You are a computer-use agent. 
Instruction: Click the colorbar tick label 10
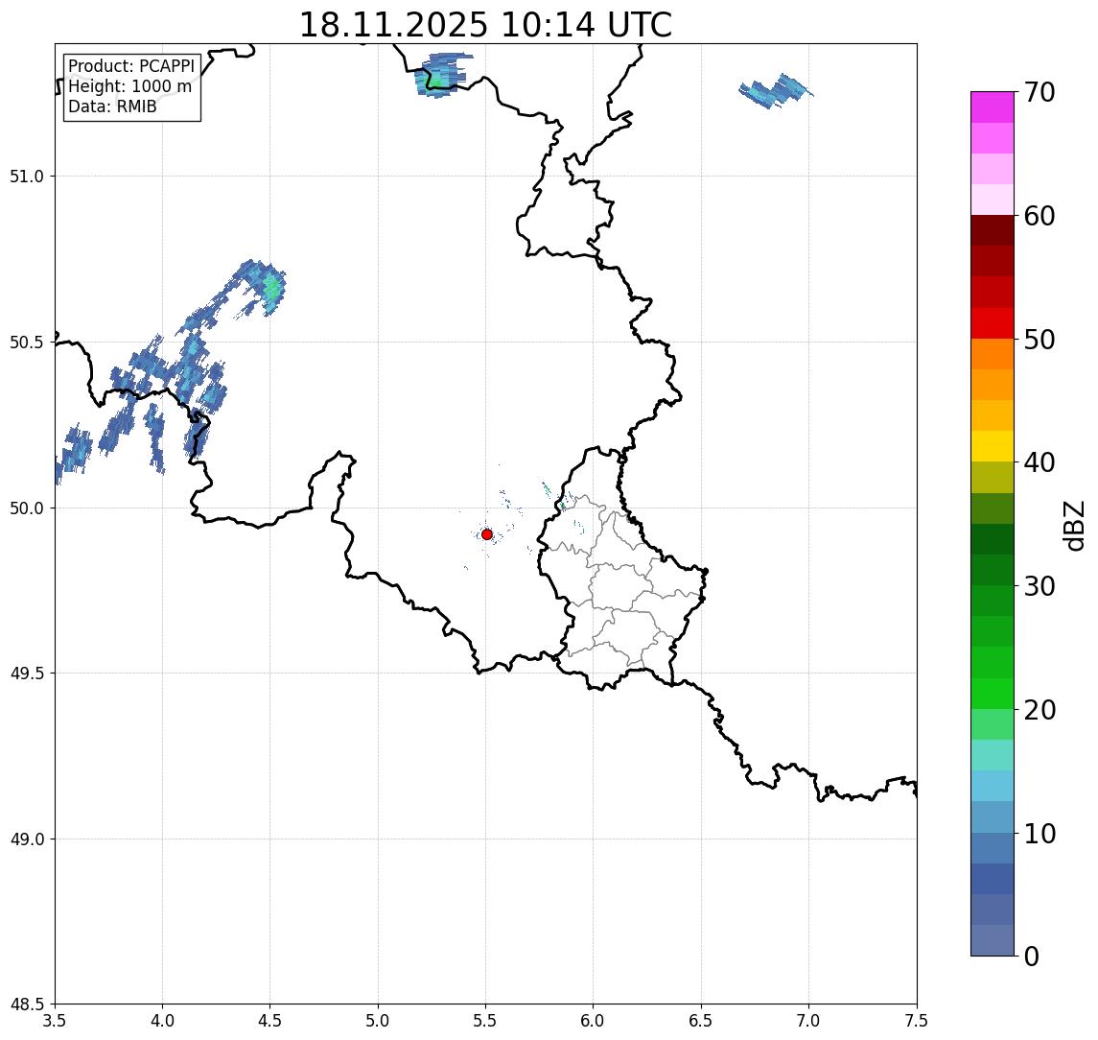(1039, 833)
